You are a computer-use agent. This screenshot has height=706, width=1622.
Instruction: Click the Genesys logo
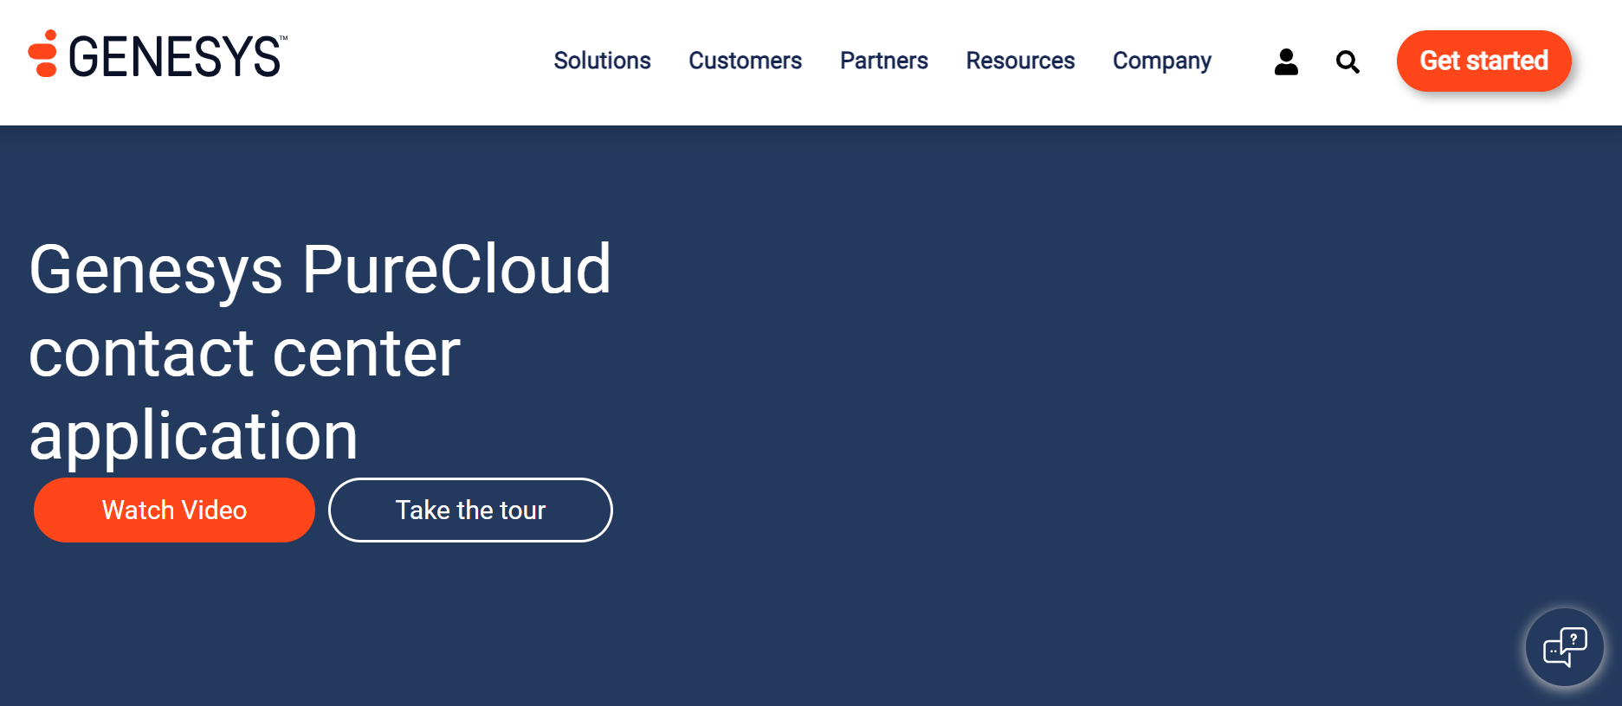tap(158, 55)
